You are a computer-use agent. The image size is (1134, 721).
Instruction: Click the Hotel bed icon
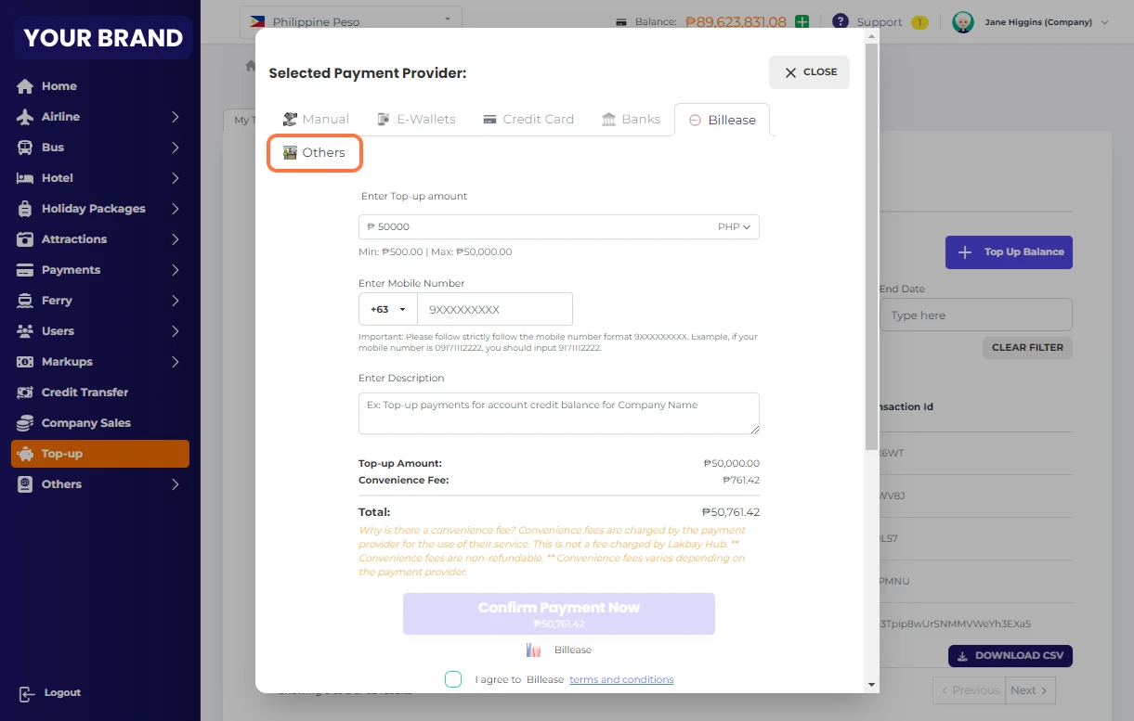tap(25, 178)
